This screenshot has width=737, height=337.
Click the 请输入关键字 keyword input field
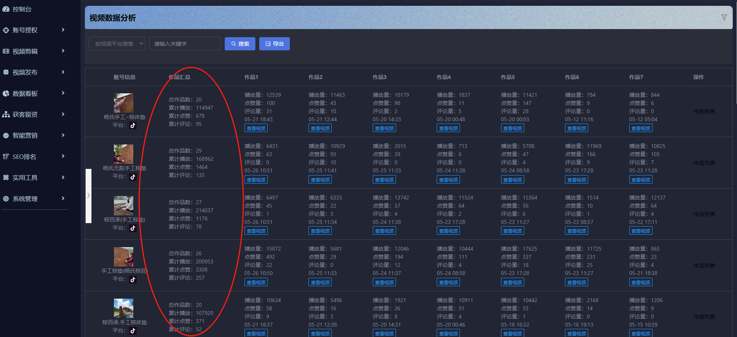click(185, 44)
